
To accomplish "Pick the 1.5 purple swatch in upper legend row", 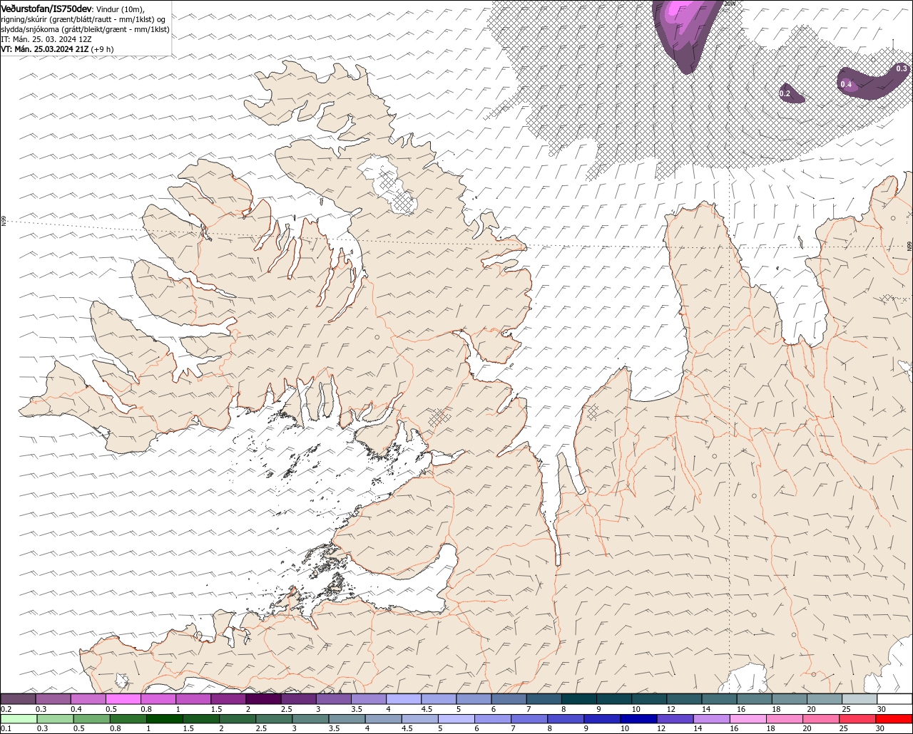I will point(228,699).
